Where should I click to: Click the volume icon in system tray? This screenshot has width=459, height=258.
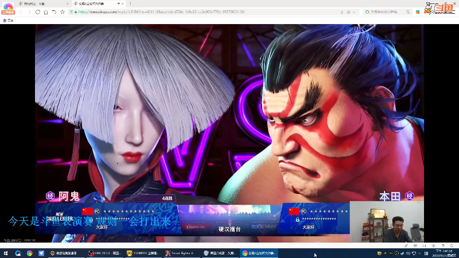click(408, 253)
